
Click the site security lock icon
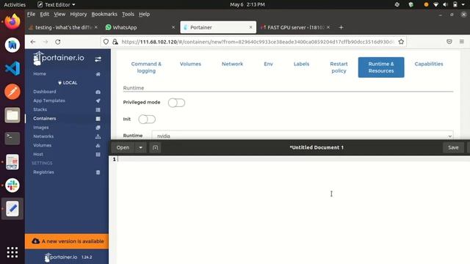(x=115, y=42)
